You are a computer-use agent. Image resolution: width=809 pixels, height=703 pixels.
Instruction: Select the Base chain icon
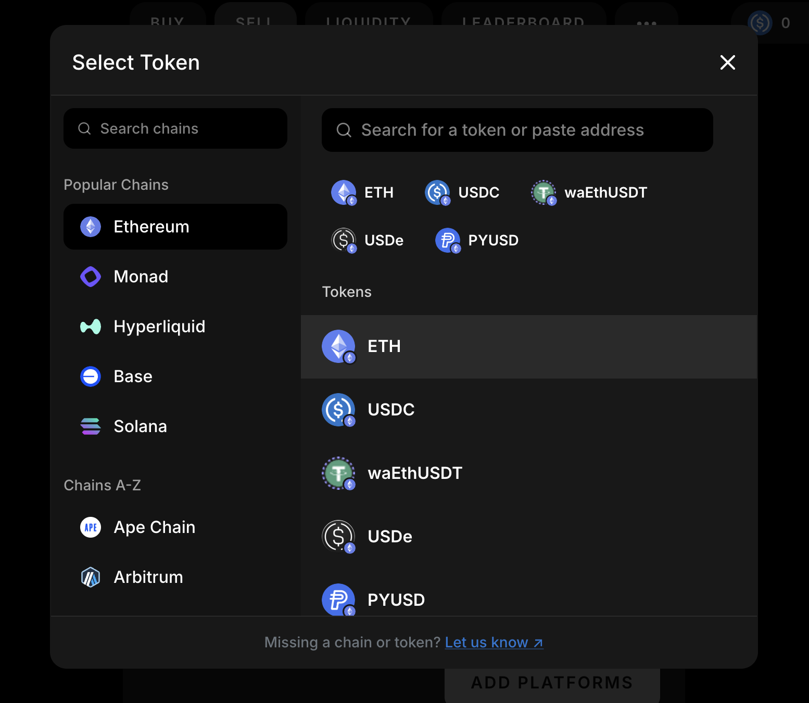(90, 376)
